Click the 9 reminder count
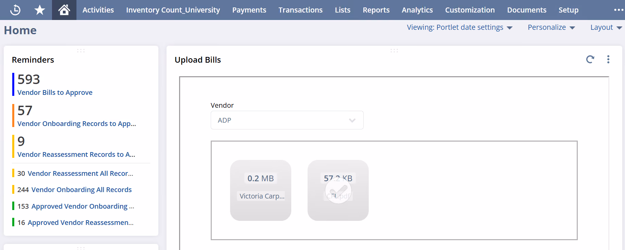Image resolution: width=625 pixels, height=250 pixels. (21, 141)
